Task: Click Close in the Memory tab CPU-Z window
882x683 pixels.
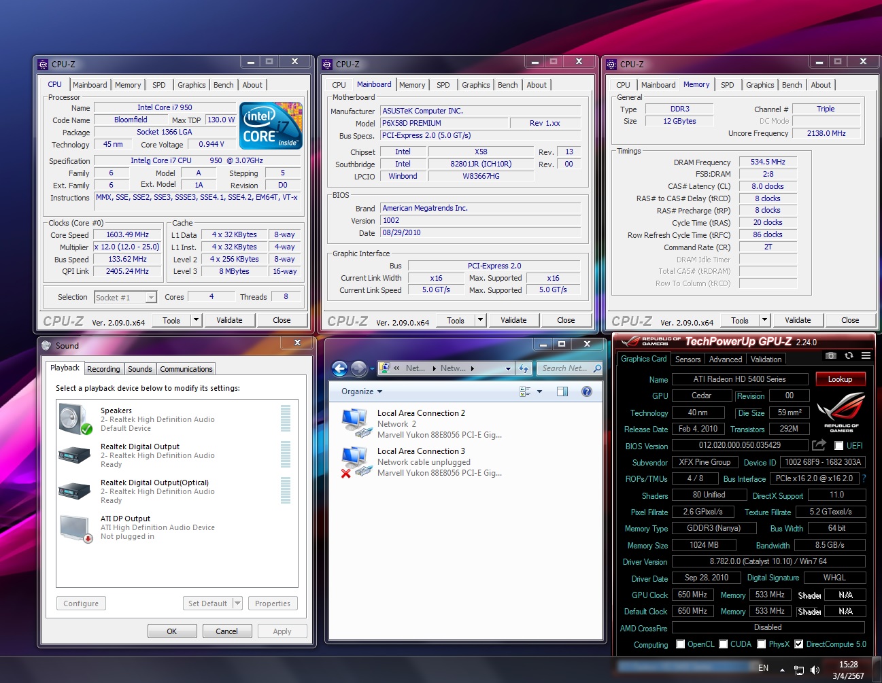Action: pos(850,320)
